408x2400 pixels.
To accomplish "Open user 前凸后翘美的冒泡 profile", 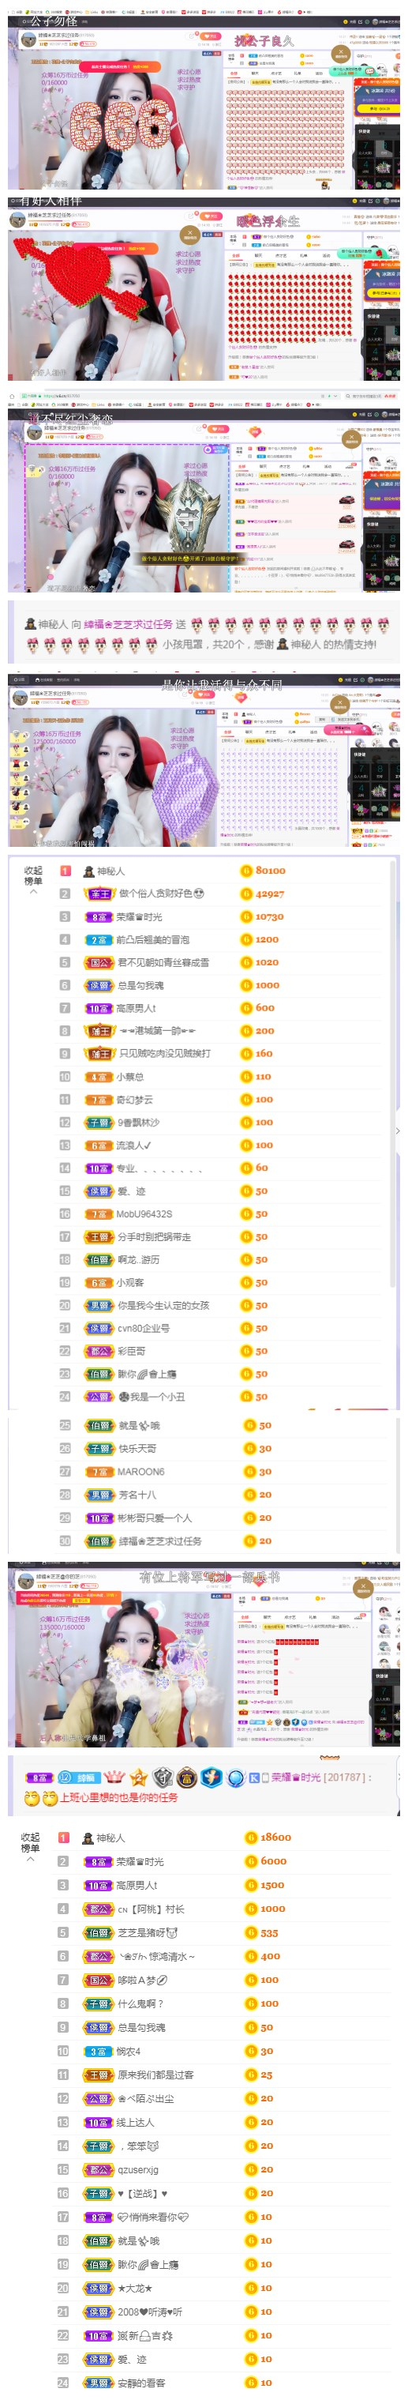I will [x=152, y=939].
